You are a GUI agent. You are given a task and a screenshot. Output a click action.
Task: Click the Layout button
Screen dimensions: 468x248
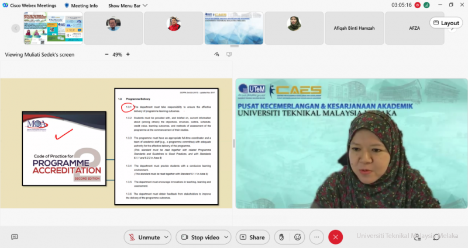[446, 23]
